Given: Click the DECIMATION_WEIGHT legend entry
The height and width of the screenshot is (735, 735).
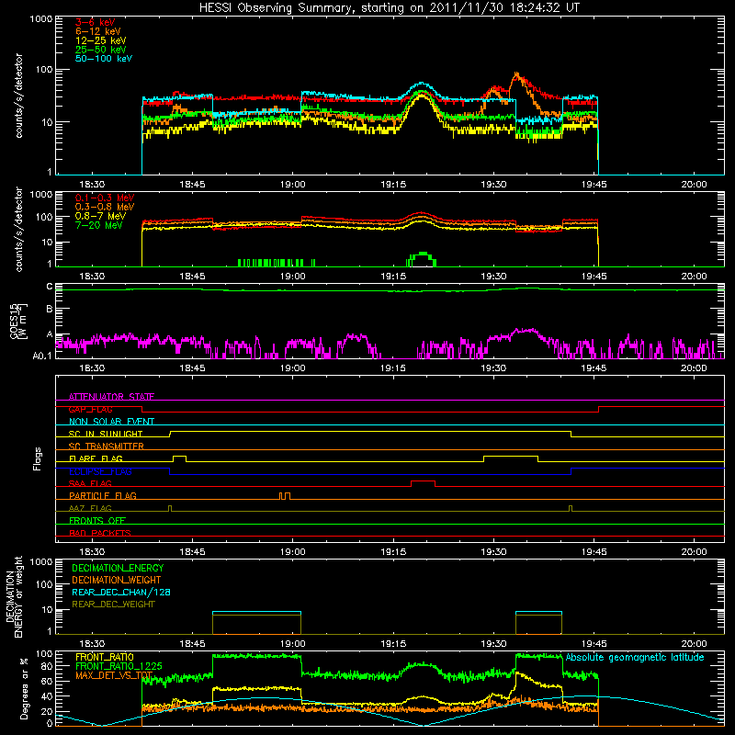Looking at the screenshot, I should tap(117, 580).
